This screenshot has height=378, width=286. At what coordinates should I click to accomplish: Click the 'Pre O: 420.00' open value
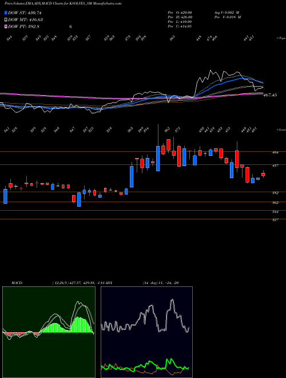180,12
